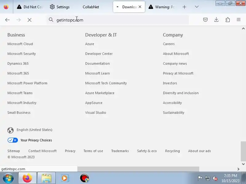
Task: Open the Azure link
Action: tap(89, 44)
